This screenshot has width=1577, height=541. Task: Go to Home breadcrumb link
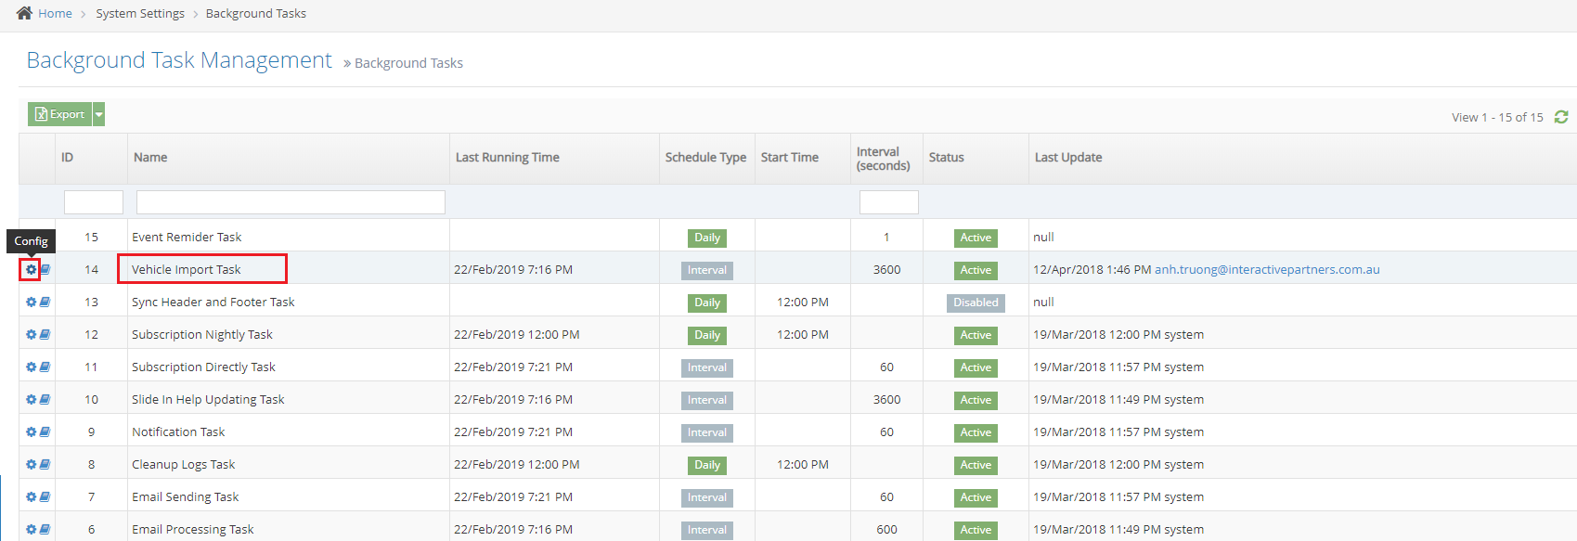point(55,14)
